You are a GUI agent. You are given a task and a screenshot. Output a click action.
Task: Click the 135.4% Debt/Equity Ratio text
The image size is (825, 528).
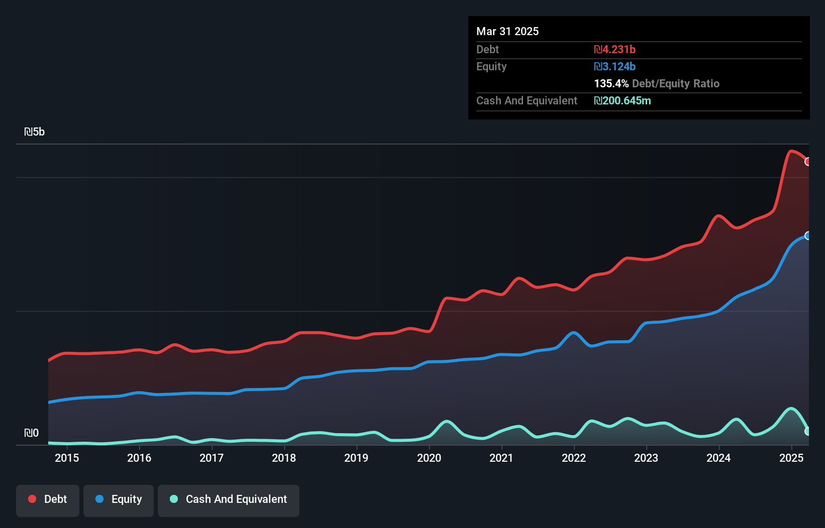click(x=656, y=84)
